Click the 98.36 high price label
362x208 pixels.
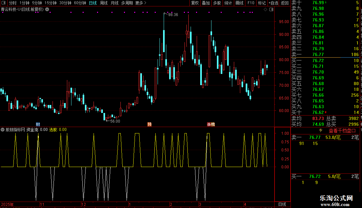click(173, 14)
